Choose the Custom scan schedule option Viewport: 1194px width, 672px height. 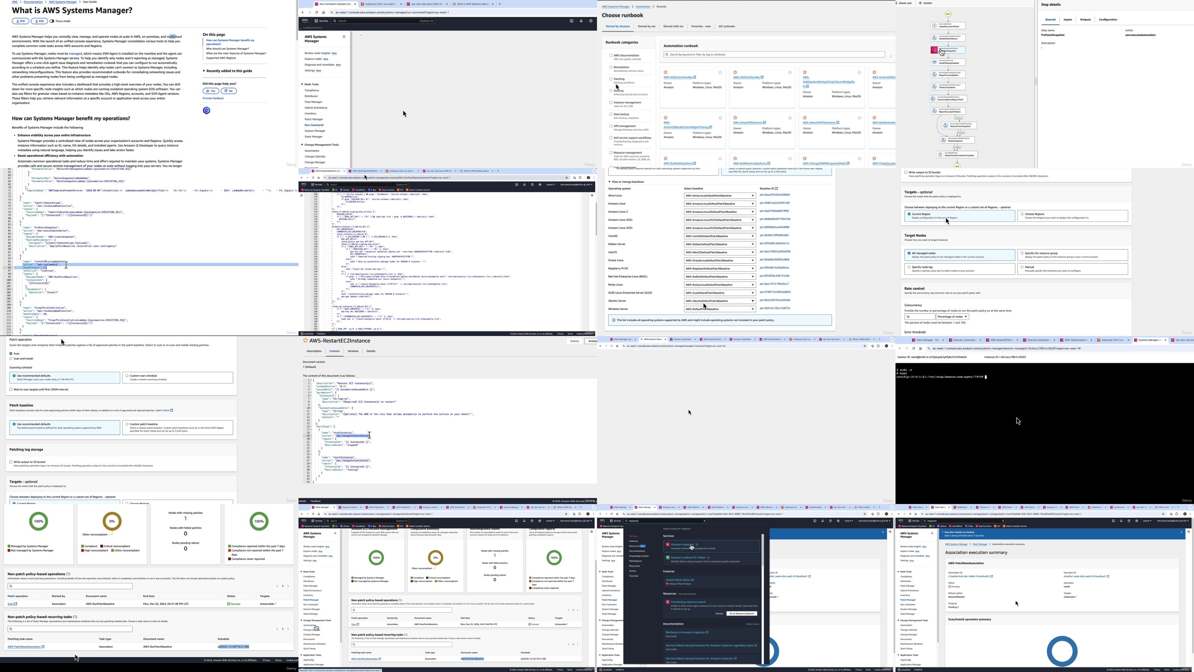178,378
